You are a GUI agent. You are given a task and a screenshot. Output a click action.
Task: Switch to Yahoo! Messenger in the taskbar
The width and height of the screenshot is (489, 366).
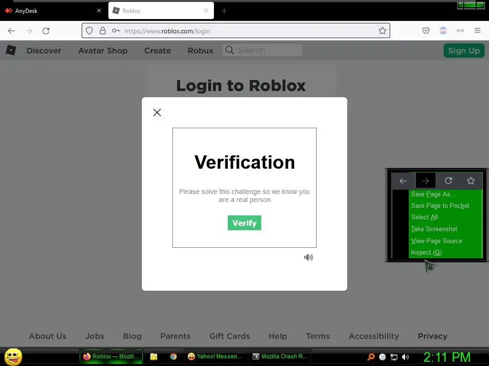[x=215, y=356]
